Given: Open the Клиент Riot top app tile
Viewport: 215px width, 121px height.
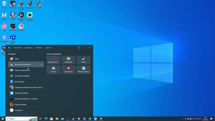Looking at the screenshot, I should [69, 70].
